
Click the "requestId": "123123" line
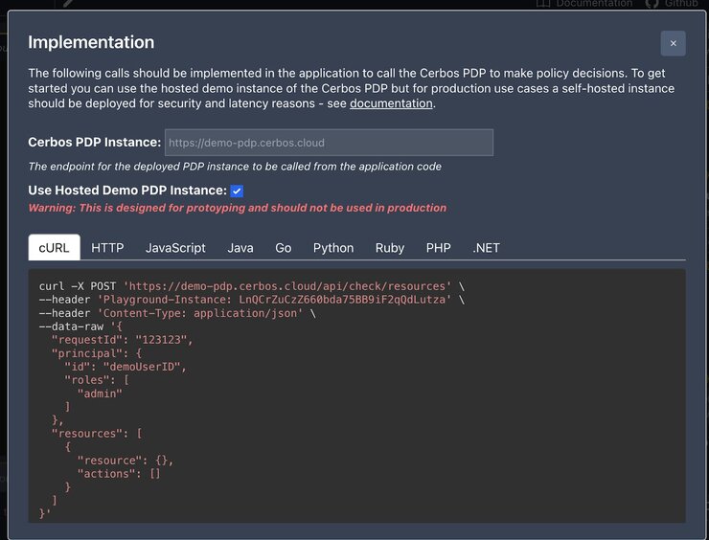[x=122, y=340]
